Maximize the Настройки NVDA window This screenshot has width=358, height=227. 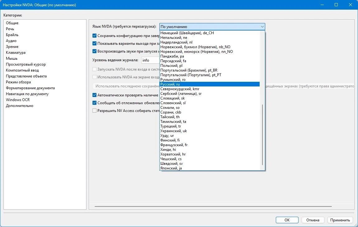pos(336,5)
